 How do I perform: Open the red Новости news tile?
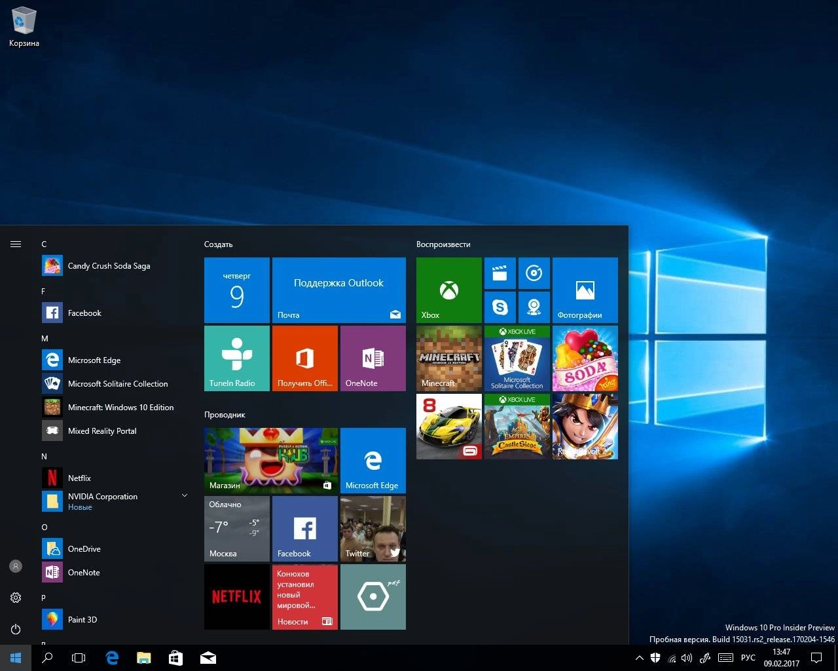point(305,597)
